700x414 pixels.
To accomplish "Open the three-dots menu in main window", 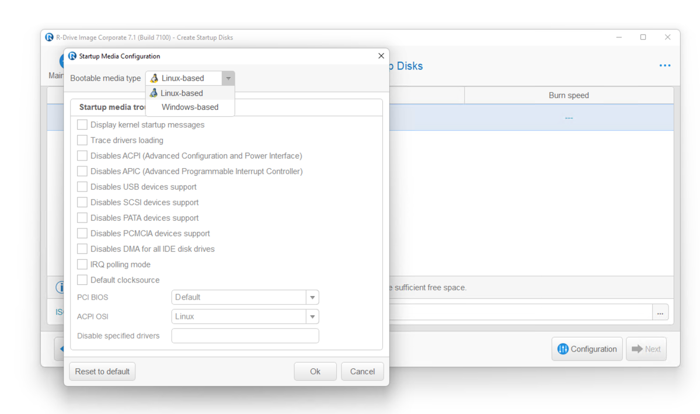I will click(x=665, y=65).
